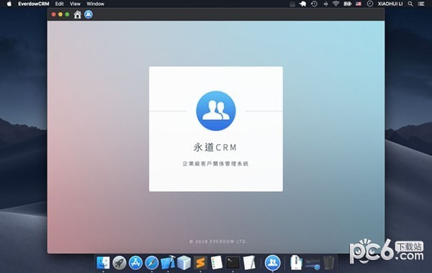Open Launchpad rocket icon in dock
This screenshot has height=273, width=432.
tap(120, 263)
